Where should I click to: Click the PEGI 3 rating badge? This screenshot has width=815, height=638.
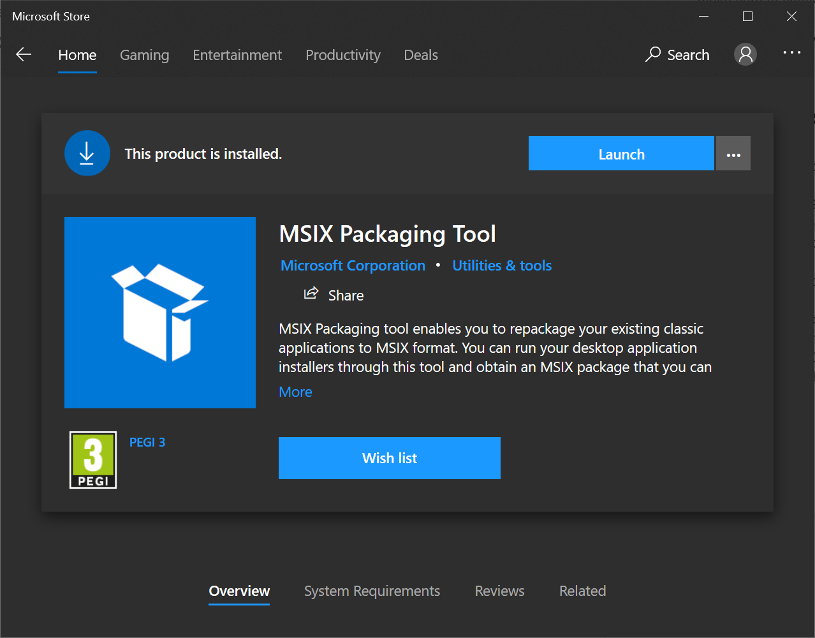[x=92, y=459]
